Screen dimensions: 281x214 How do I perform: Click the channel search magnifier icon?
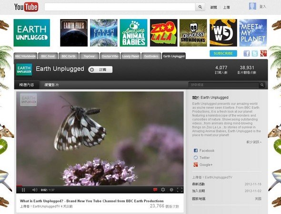262,85
